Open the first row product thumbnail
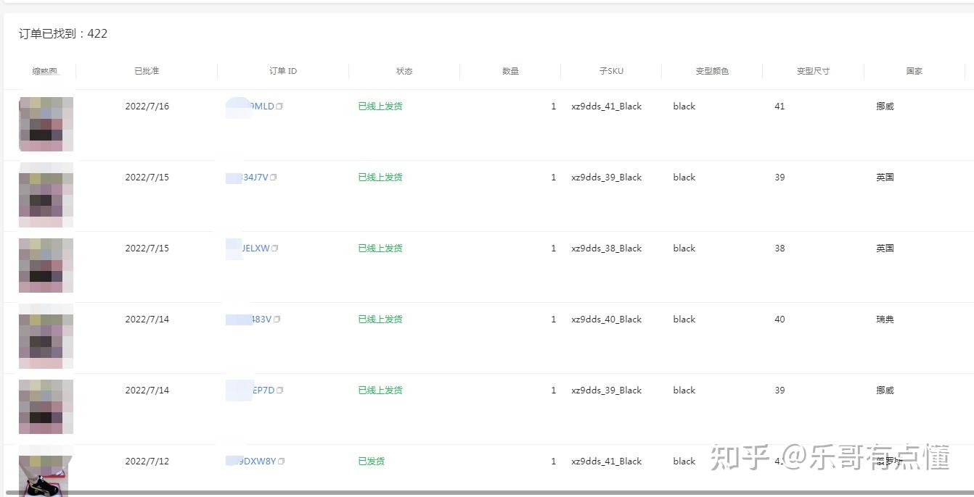 pyautogui.click(x=45, y=123)
